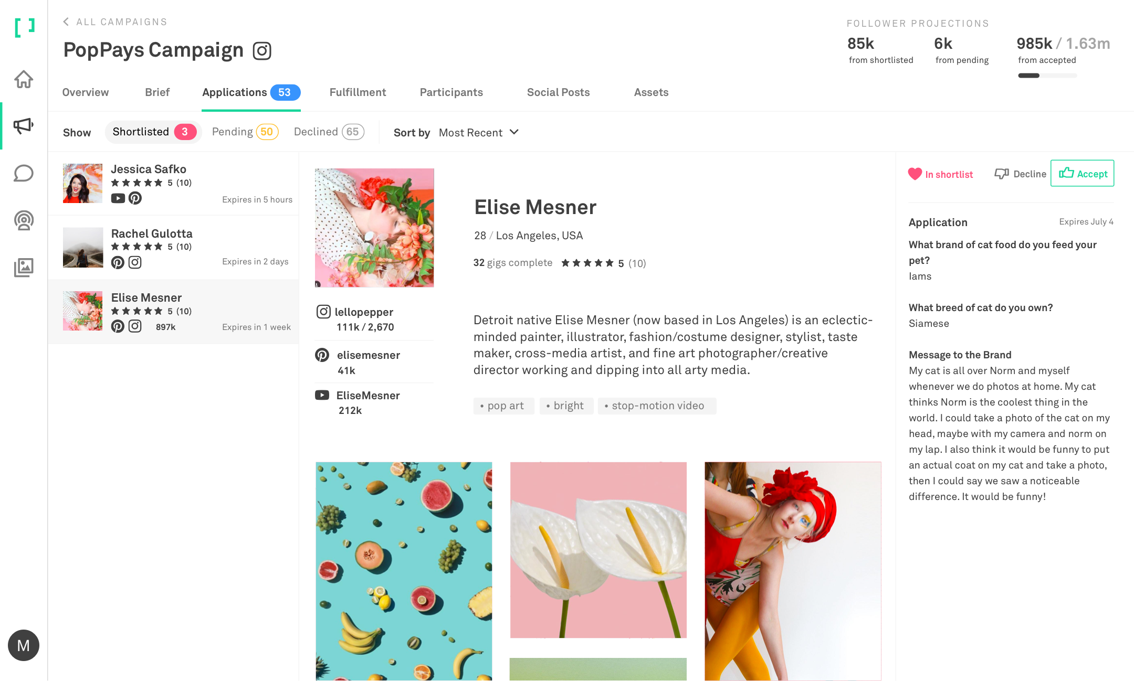Open the Campaigns megaphone icon
Viewport: 1134px width, 681px height.
(24, 125)
